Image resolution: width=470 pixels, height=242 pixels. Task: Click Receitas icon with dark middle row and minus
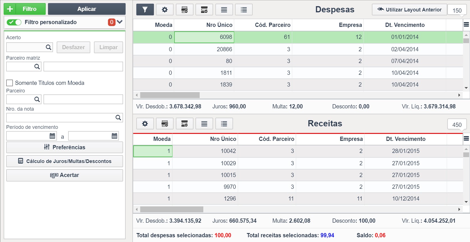pos(165,124)
